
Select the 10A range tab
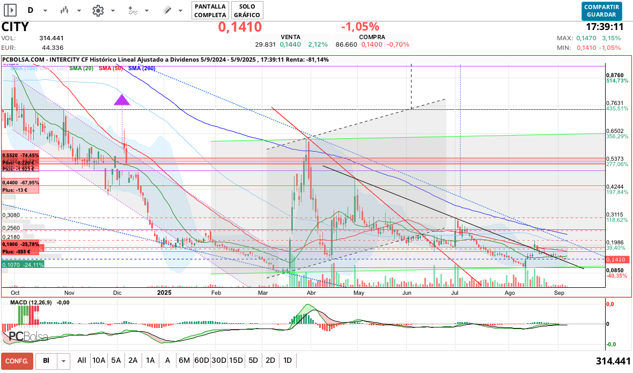pyautogui.click(x=99, y=361)
